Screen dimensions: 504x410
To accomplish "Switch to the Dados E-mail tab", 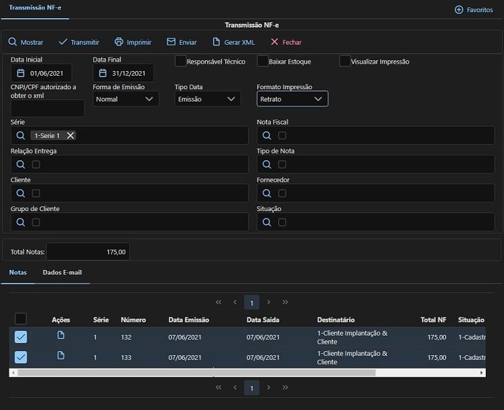I will tap(62, 273).
